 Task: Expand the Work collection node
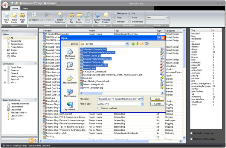click(5, 83)
